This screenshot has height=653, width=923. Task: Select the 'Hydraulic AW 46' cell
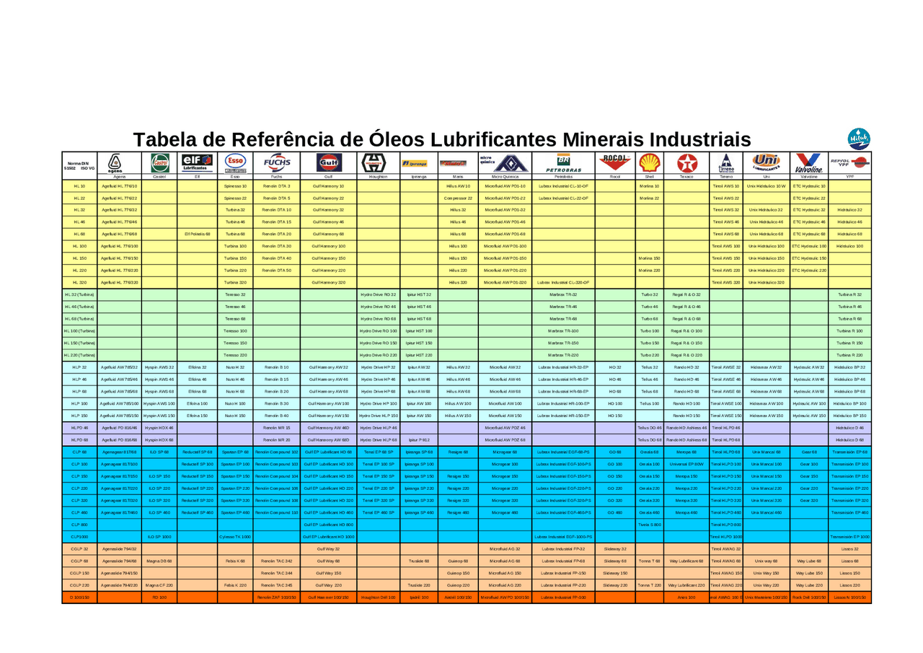pyautogui.click(x=809, y=379)
